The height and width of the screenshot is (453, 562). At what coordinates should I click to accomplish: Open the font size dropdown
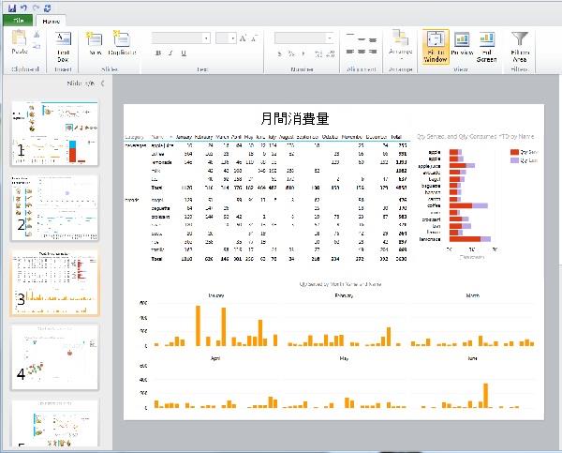[232, 38]
